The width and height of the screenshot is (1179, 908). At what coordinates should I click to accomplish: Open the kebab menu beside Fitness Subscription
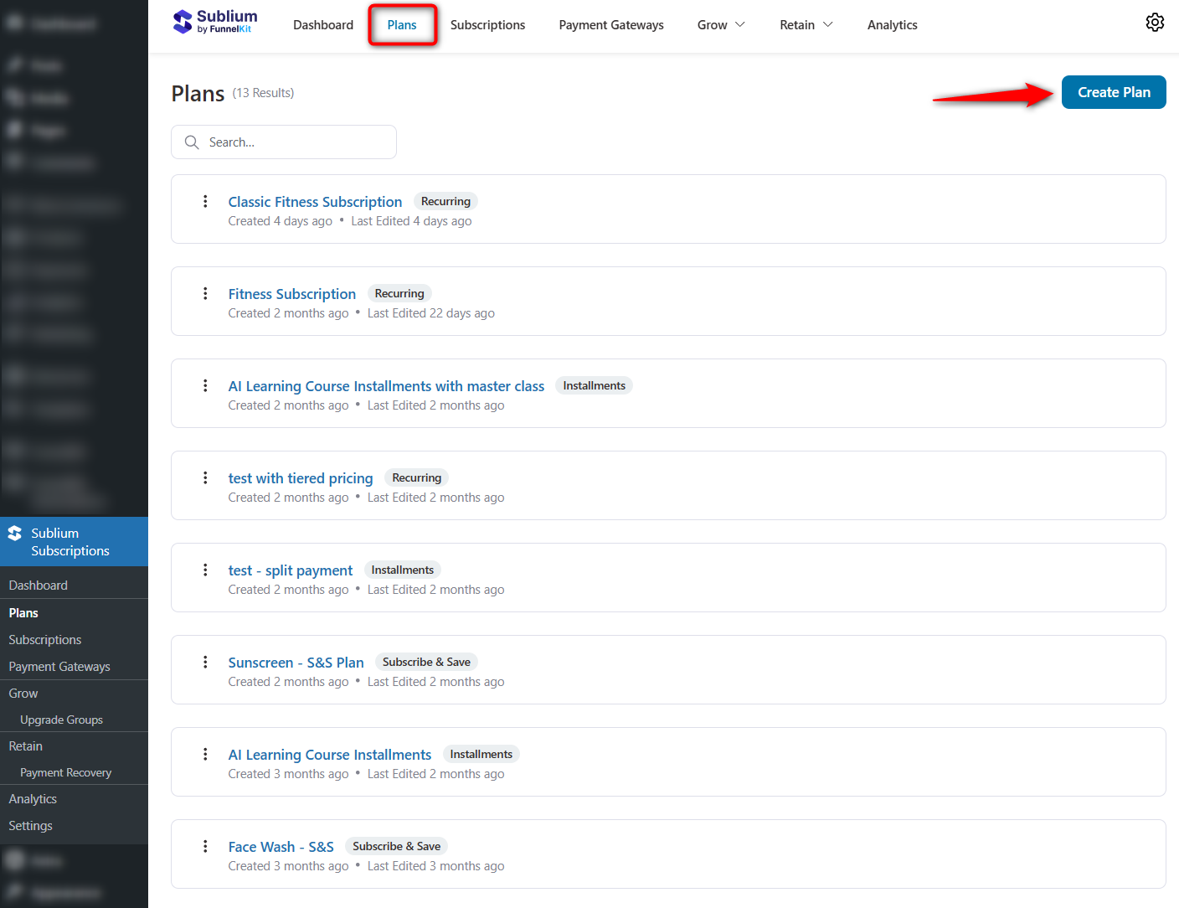point(206,293)
